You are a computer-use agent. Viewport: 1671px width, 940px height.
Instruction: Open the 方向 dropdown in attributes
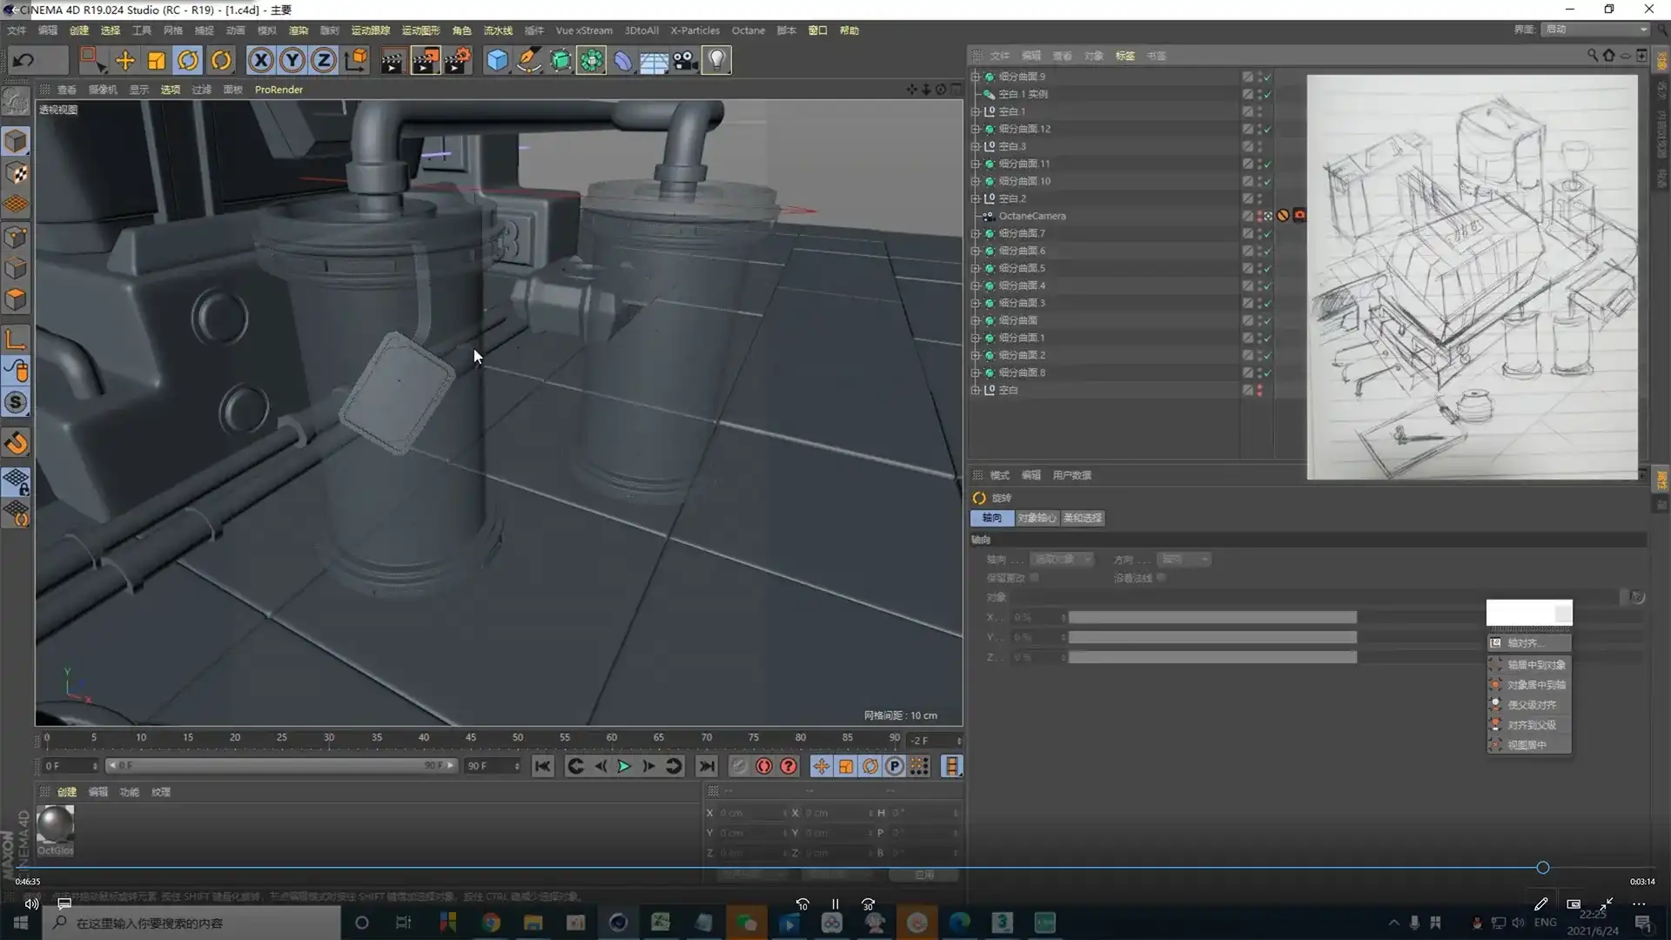point(1185,559)
